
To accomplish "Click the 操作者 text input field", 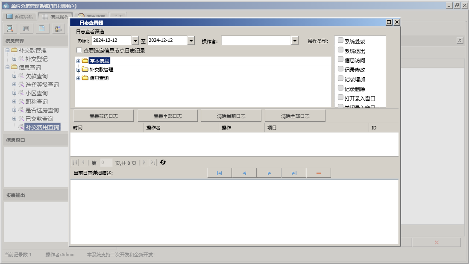I will (x=256, y=41).
